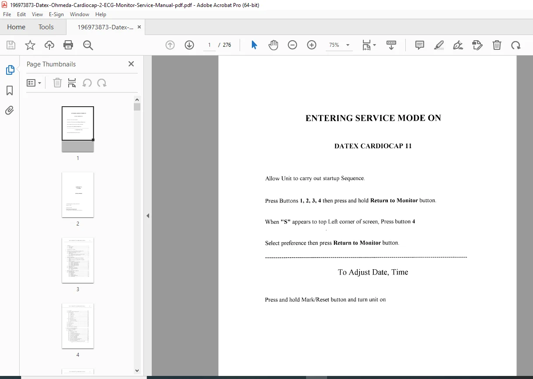533x379 pixels.
Task: Click 'Allow Unit to carry out startup Sequence' line
Action: pyautogui.click(x=315, y=178)
